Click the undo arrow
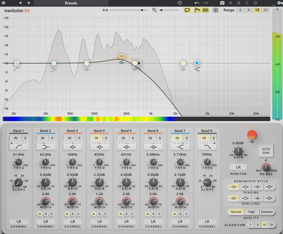This screenshot has width=283, height=234. 197,3
